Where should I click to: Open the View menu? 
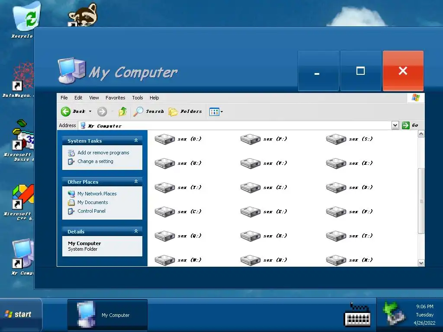point(94,98)
